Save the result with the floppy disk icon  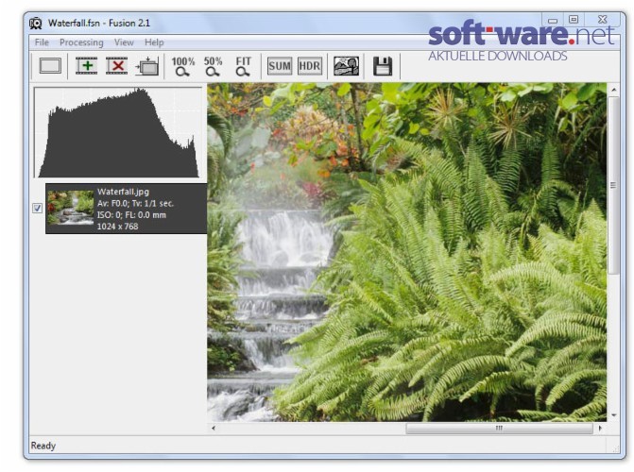(383, 66)
